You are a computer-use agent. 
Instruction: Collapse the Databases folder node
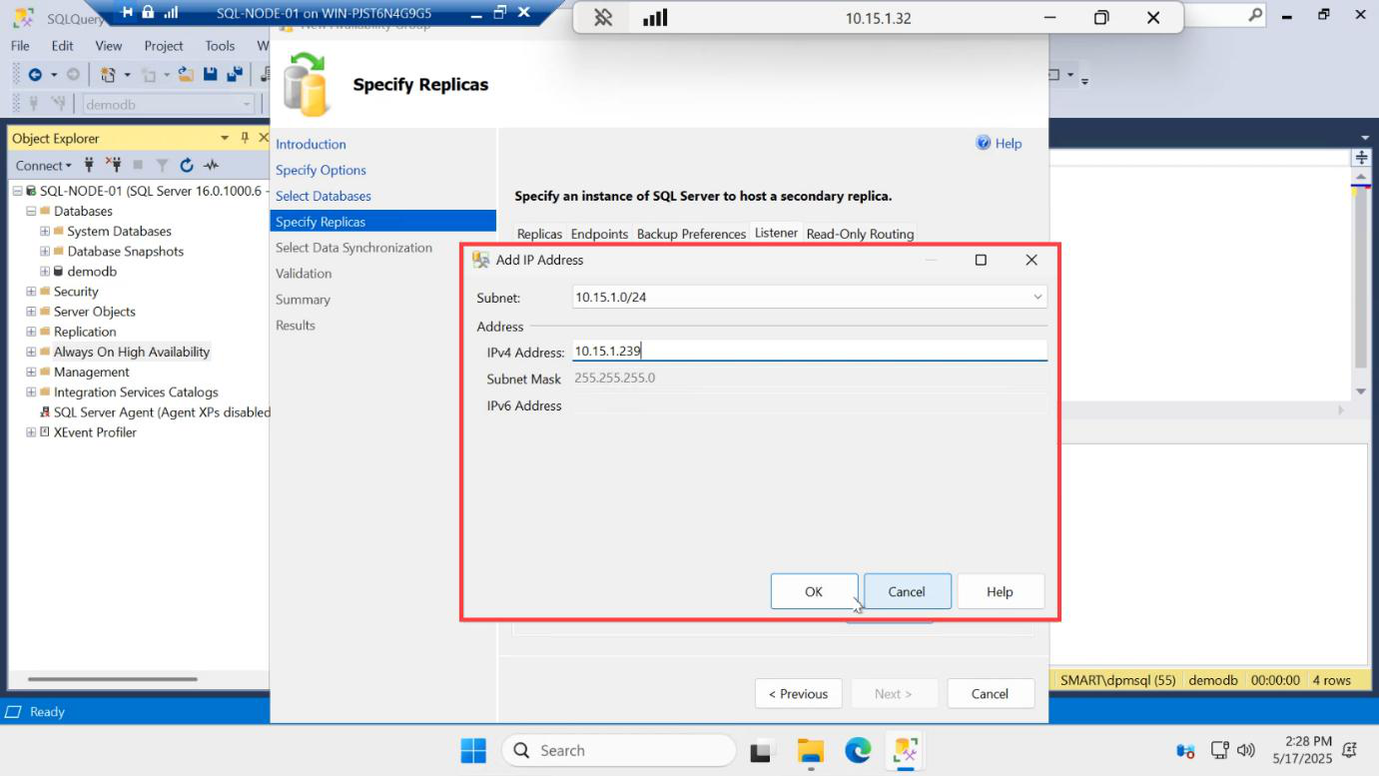pos(31,211)
